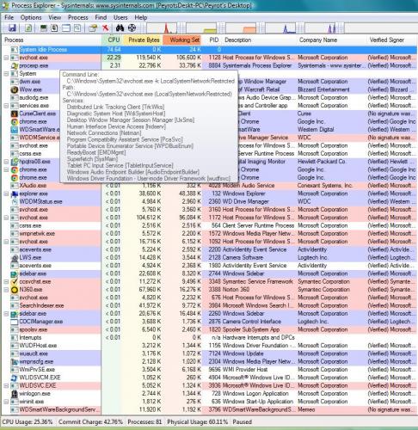Open the View menu

point(54,17)
